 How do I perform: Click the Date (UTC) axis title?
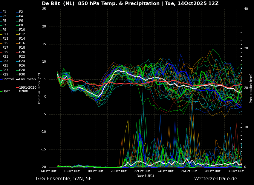tap(145, 176)
